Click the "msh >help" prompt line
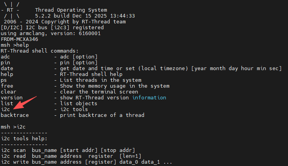The image size is (288, 166). [14, 45]
